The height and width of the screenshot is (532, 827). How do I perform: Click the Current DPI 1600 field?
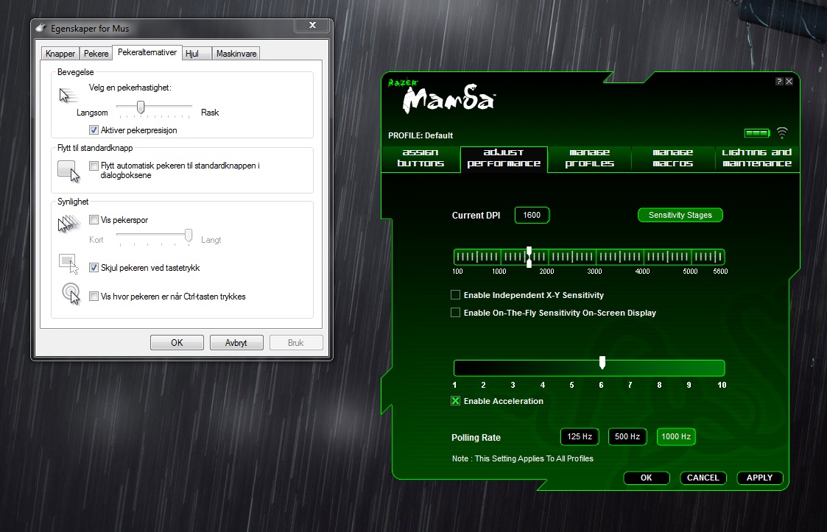coord(532,215)
